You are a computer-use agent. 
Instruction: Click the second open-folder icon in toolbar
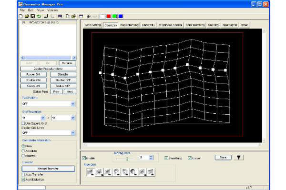[73, 16]
